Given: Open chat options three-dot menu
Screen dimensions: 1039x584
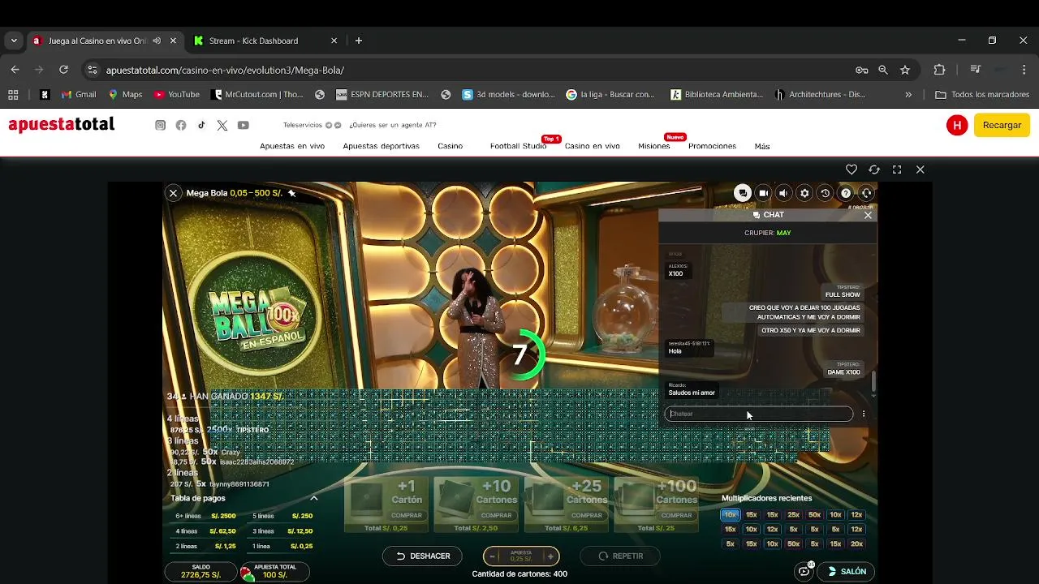Looking at the screenshot, I should click(x=864, y=414).
